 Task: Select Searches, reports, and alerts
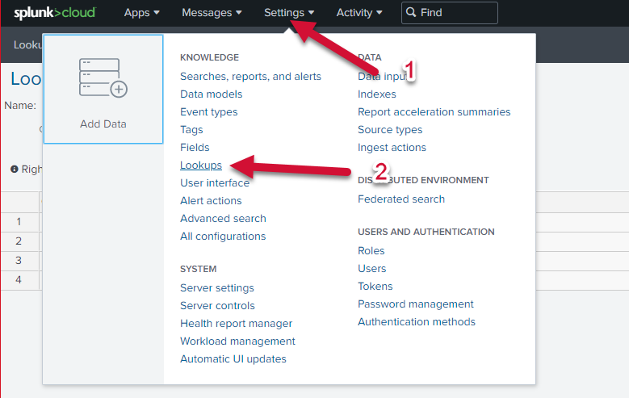[x=250, y=77]
